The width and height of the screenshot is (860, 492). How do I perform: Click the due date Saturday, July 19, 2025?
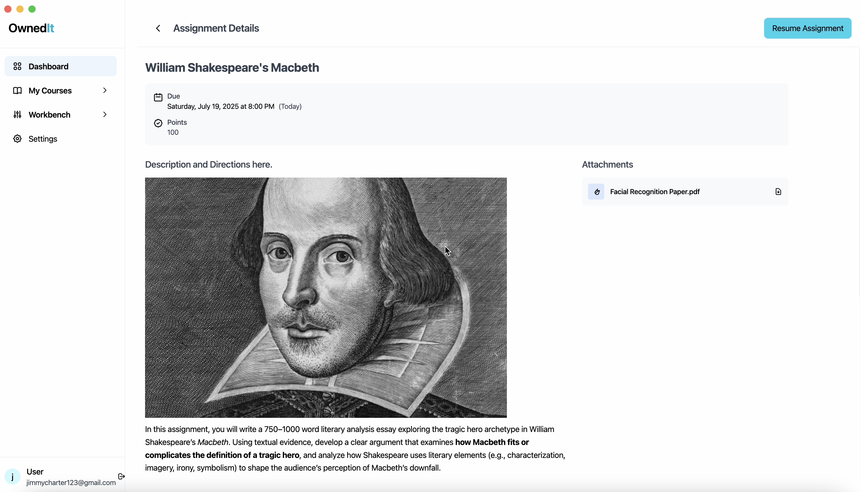221,106
